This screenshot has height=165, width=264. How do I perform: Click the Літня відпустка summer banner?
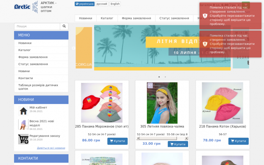pos(162,48)
